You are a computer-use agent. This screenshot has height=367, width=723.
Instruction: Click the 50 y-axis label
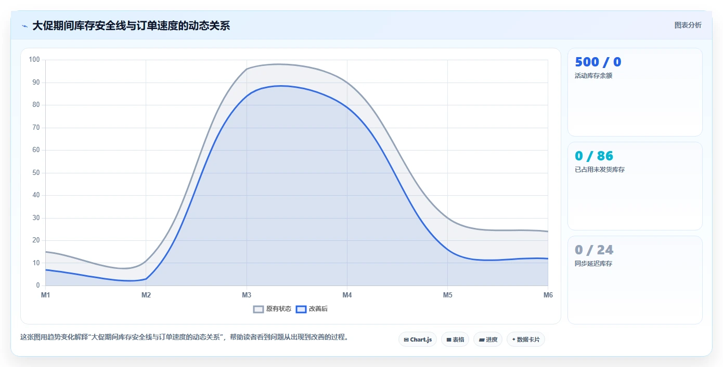(36, 173)
